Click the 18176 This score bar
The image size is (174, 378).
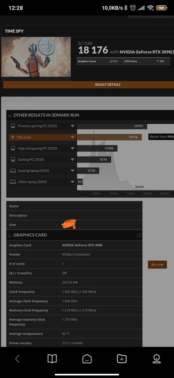click(109, 137)
